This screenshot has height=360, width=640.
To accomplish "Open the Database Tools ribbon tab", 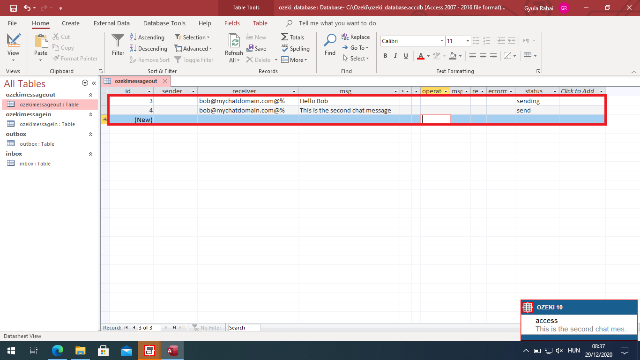I will (x=164, y=23).
